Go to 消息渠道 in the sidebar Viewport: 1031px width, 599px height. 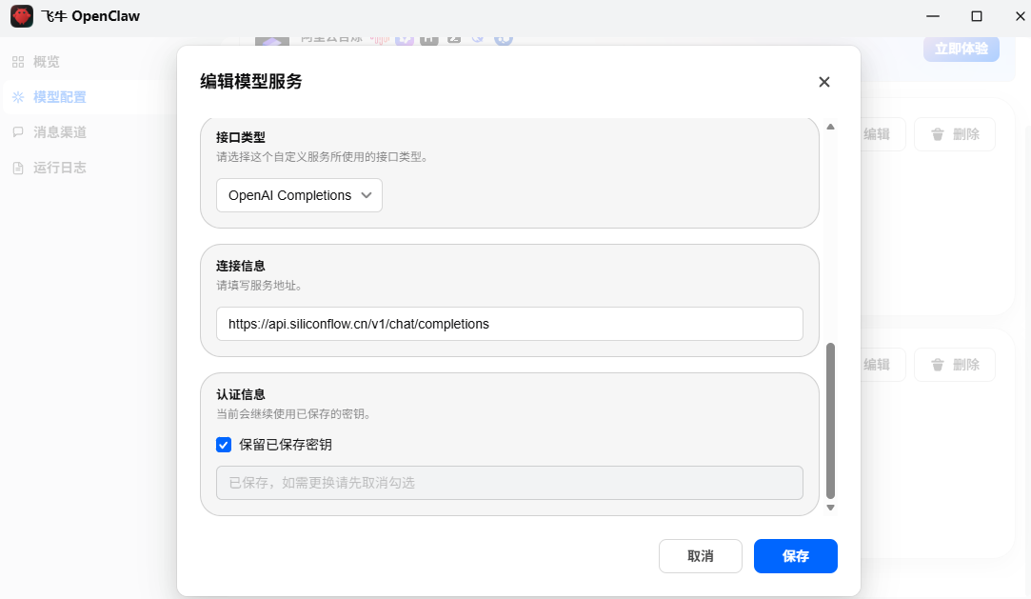click(60, 132)
